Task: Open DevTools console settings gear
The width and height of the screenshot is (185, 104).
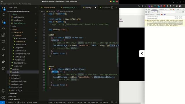Action: click(183, 12)
